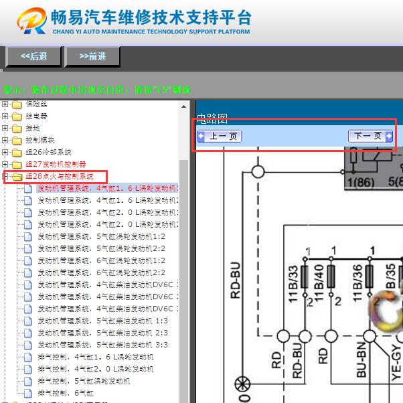Open highlighted 4气缸1.6 L涡轮发动机 first entry
Image resolution: width=403 pixels, height=403 pixels.
(x=107, y=188)
